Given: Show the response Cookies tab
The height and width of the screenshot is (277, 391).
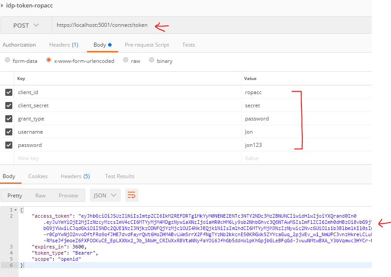Looking at the screenshot, I should 38,176.
